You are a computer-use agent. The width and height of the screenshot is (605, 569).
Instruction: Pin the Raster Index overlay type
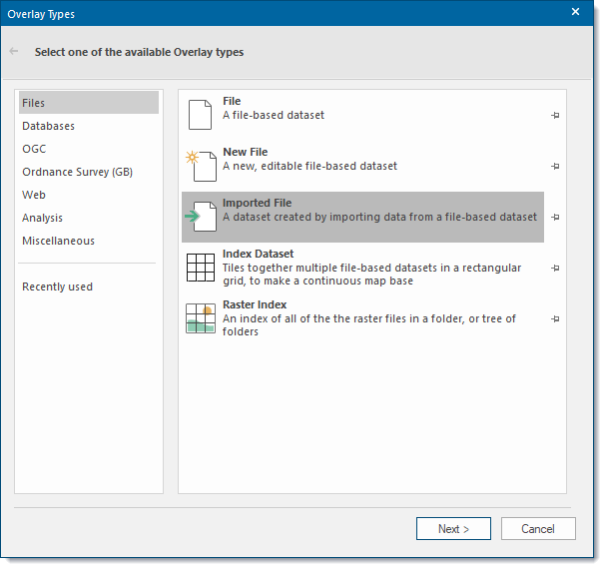pyautogui.click(x=555, y=319)
